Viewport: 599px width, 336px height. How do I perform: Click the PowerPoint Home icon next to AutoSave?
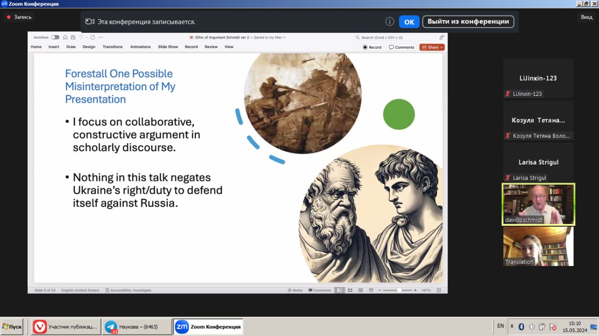(x=66, y=37)
